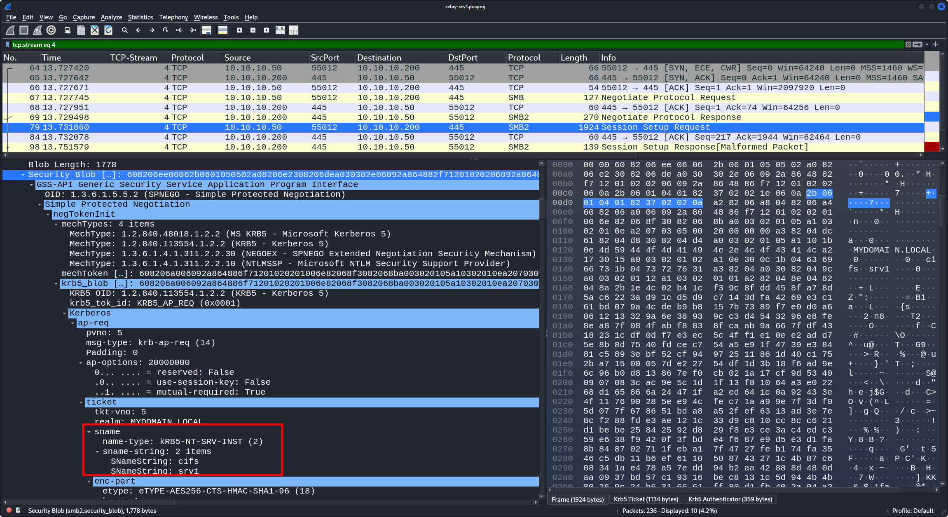Sort packets by the Time column
This screenshot has width=948, height=517.
pos(75,58)
